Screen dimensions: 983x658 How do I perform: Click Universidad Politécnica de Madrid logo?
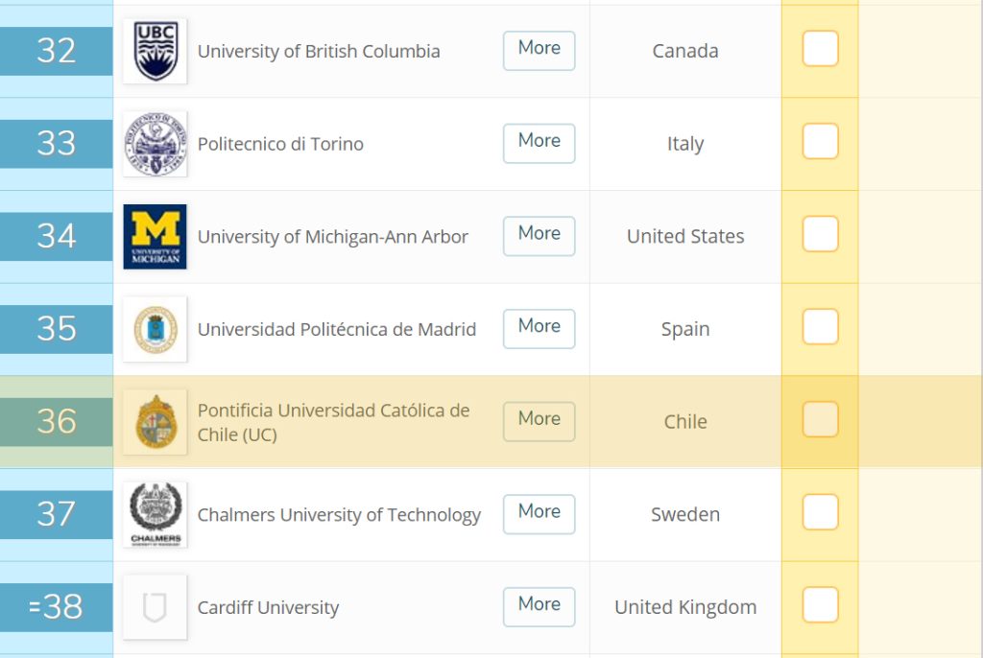click(x=155, y=329)
